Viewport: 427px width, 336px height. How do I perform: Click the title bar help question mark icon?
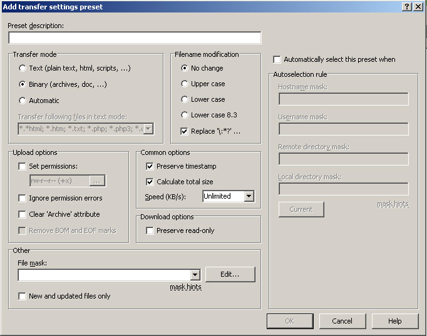pos(406,6)
